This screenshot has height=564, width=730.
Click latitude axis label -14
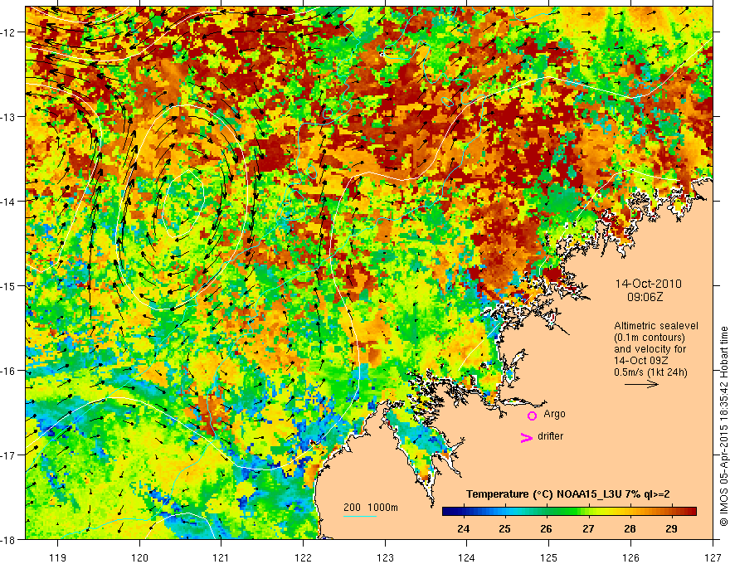[x=9, y=202]
